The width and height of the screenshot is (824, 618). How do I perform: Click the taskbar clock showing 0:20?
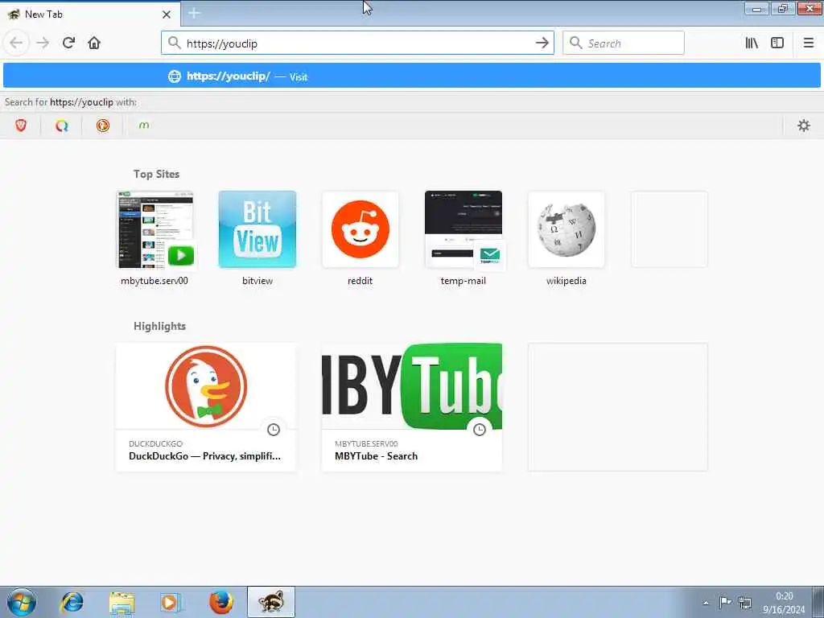click(784, 603)
